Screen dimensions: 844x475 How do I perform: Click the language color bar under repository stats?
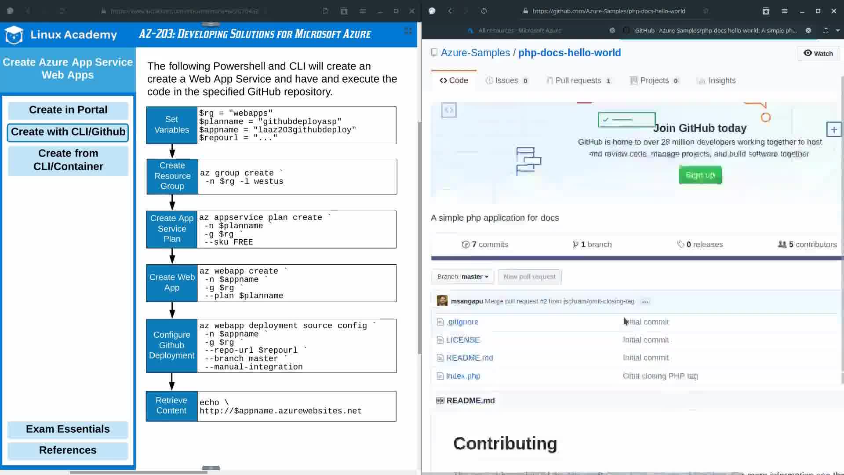click(x=635, y=258)
